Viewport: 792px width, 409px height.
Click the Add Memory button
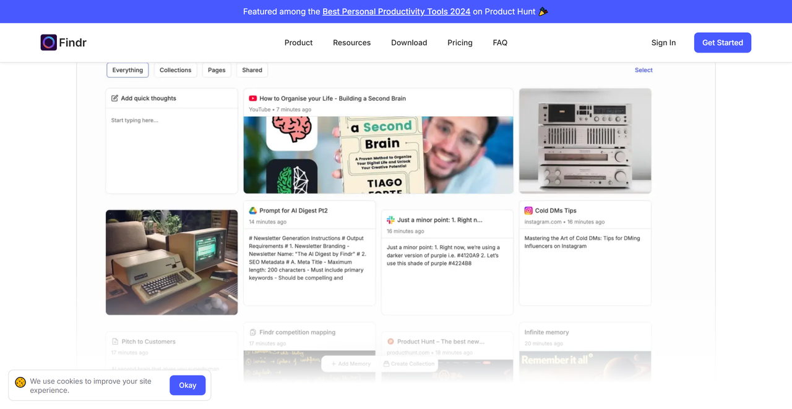(x=351, y=364)
